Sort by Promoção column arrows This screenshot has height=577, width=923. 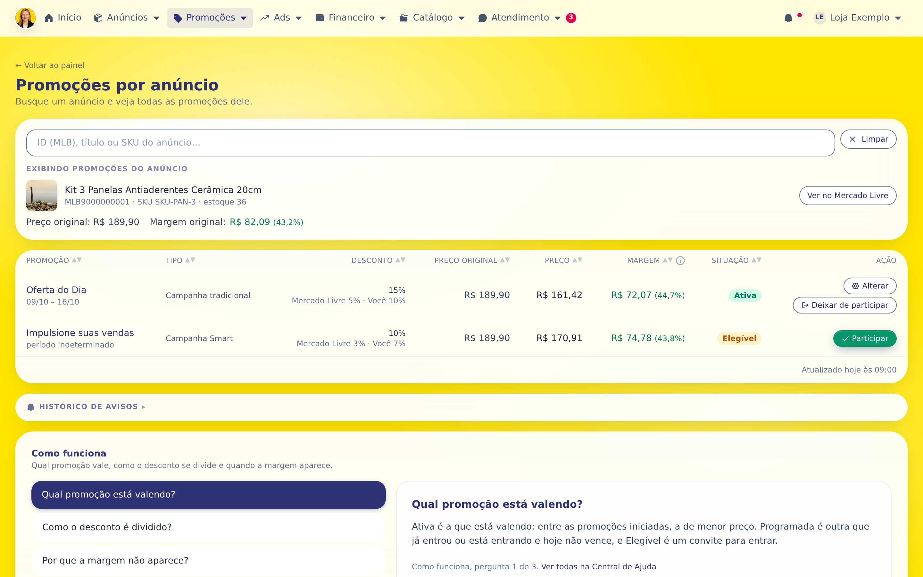coord(77,260)
